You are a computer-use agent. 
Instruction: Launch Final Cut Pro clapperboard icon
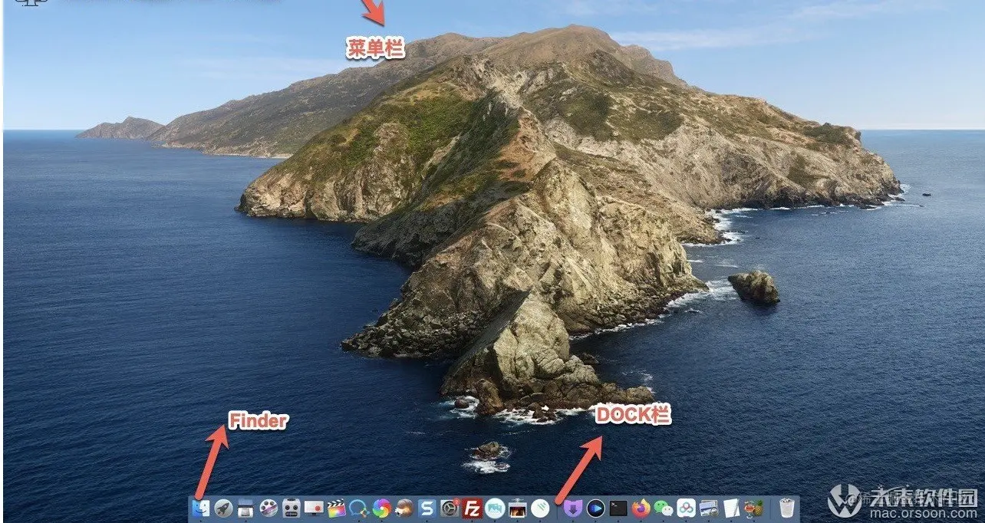pyautogui.click(x=337, y=508)
